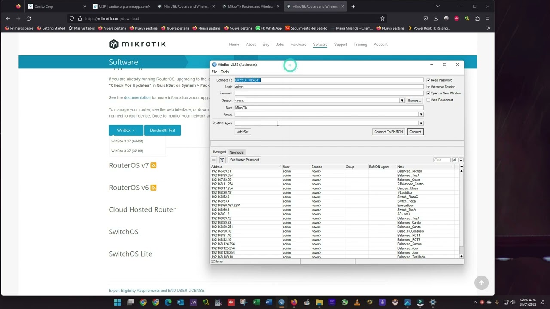The height and width of the screenshot is (309, 550).
Task: Click Set Master Password button
Action: (x=244, y=160)
